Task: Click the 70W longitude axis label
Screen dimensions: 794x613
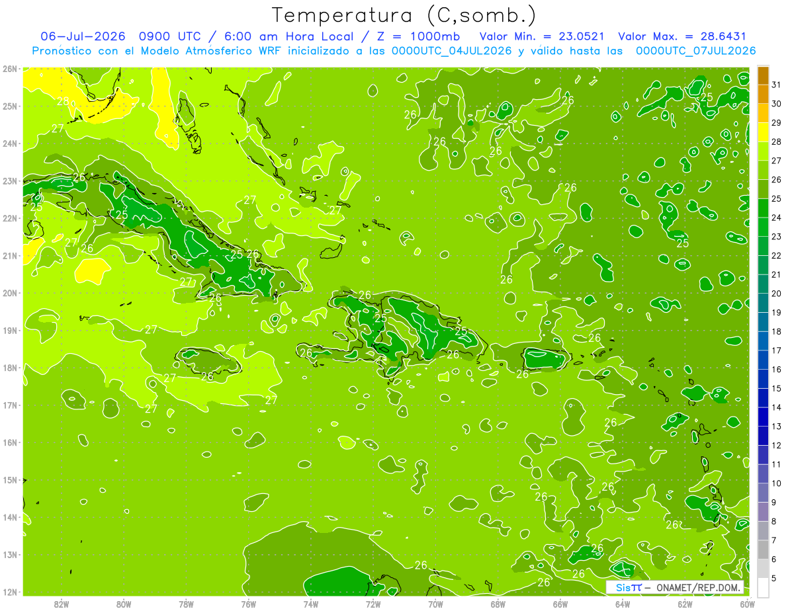Action: tap(435, 603)
